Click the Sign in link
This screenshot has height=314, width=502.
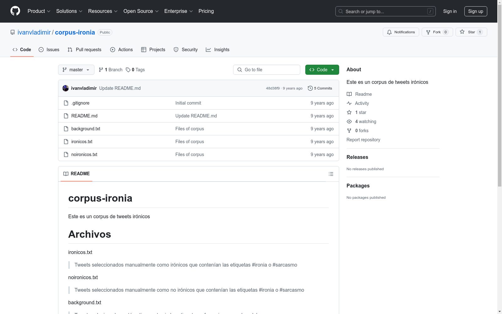[450, 11]
